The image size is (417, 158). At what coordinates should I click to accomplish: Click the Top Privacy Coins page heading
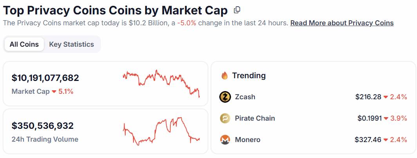(x=115, y=10)
